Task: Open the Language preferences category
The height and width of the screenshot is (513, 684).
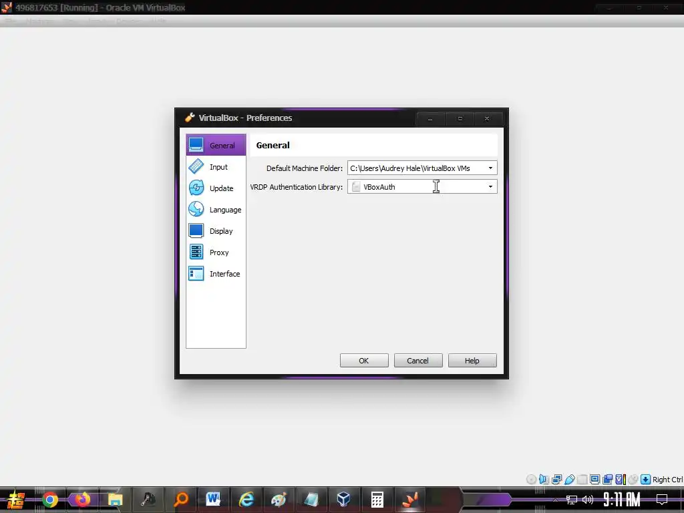Action: tap(216, 209)
